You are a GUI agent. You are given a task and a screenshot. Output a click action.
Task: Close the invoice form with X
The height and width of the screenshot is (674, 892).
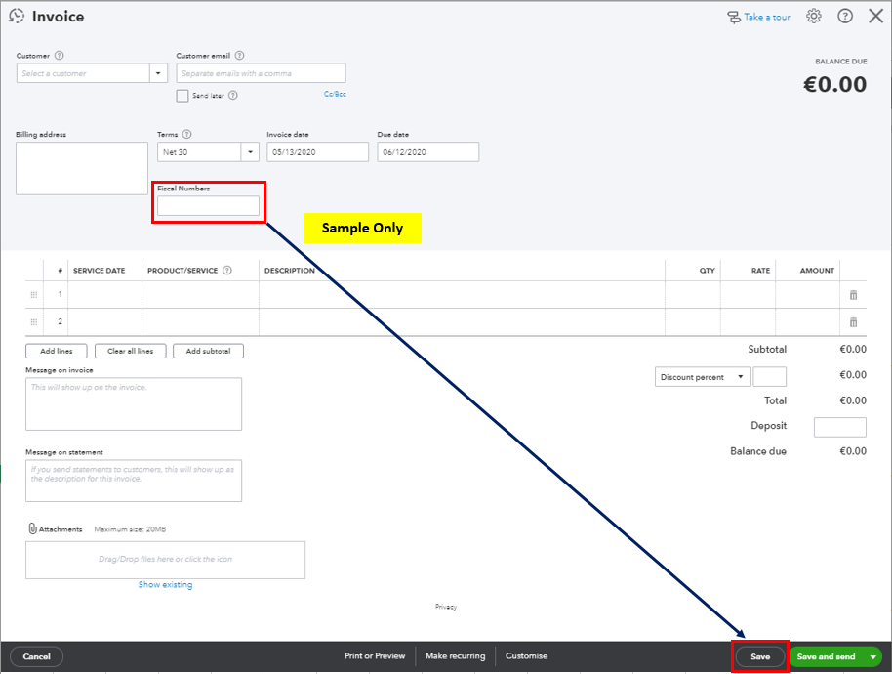[876, 16]
